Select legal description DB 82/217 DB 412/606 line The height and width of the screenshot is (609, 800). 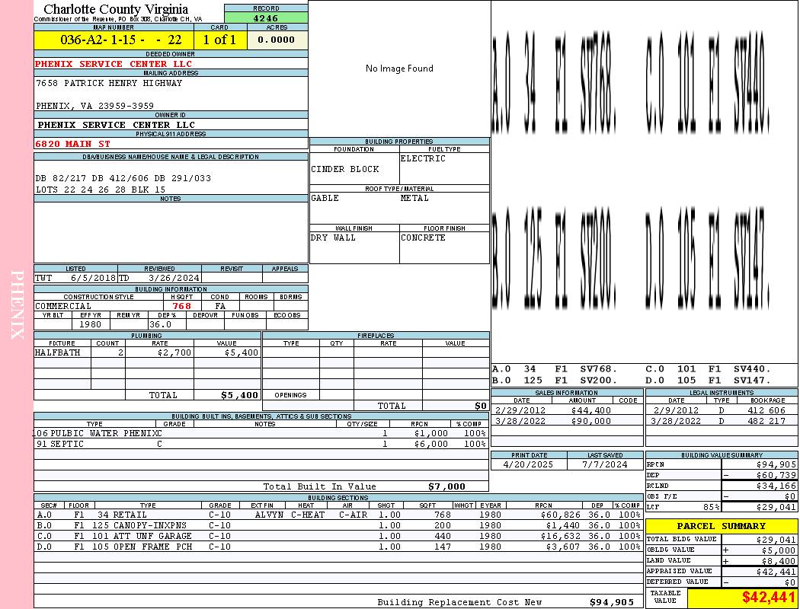pyautogui.click(x=123, y=178)
